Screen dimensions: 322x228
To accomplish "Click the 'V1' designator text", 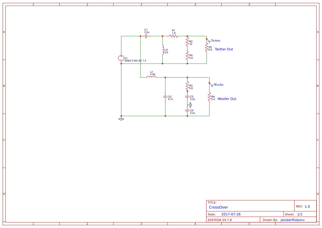I will click(x=126, y=58).
